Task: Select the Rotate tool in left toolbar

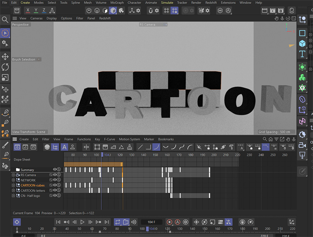Action: click(x=5, y=67)
